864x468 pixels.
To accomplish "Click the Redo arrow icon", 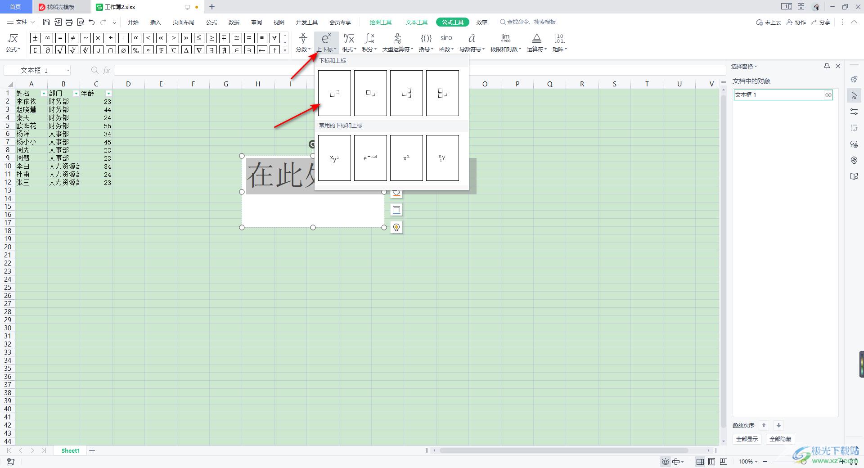I will pos(103,22).
